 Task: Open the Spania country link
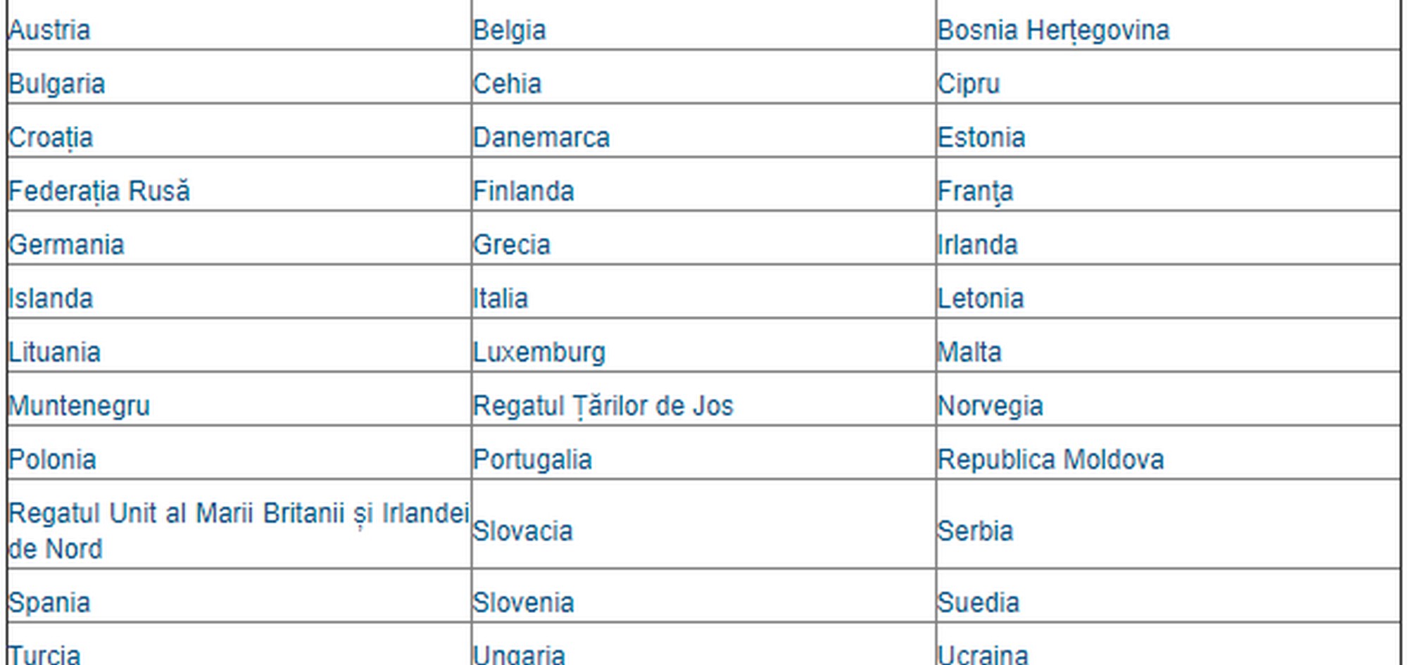coord(49,602)
